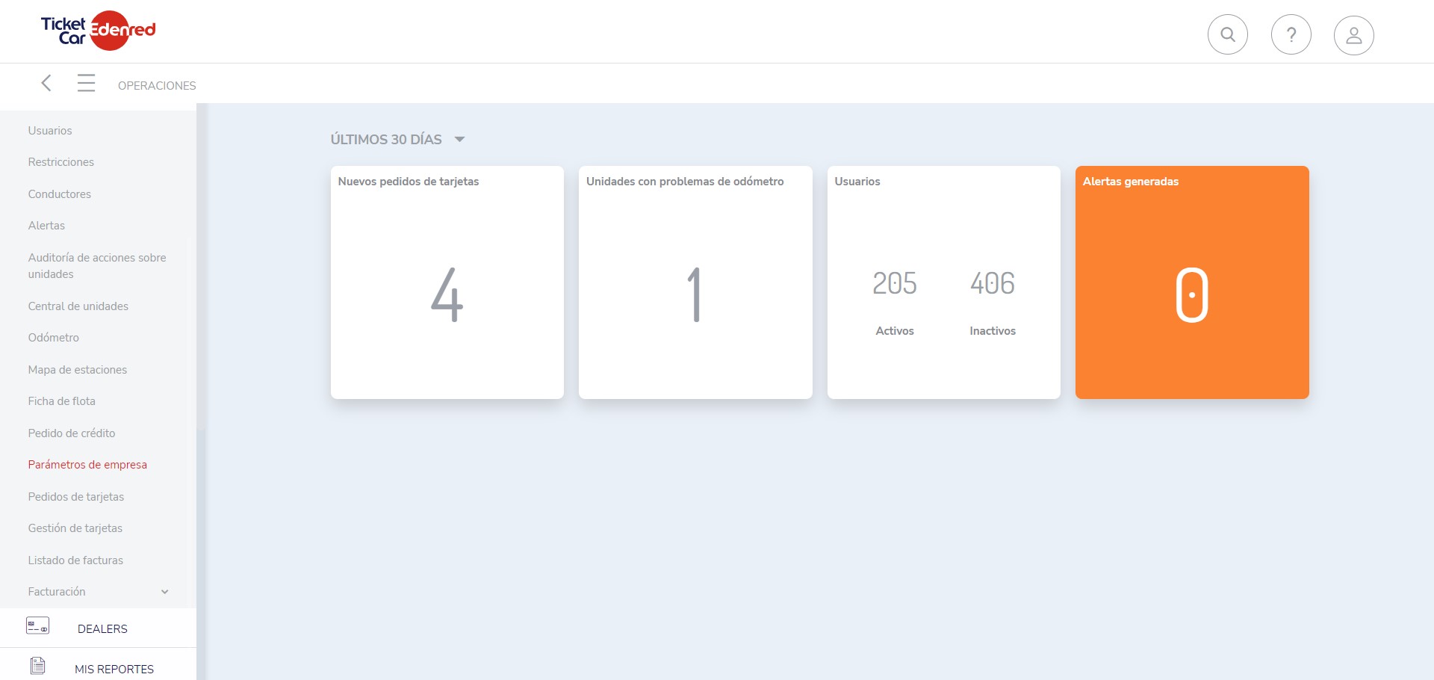The height and width of the screenshot is (680, 1434).
Task: Open Auditoría de acciones sobre unidades
Action: (97, 266)
